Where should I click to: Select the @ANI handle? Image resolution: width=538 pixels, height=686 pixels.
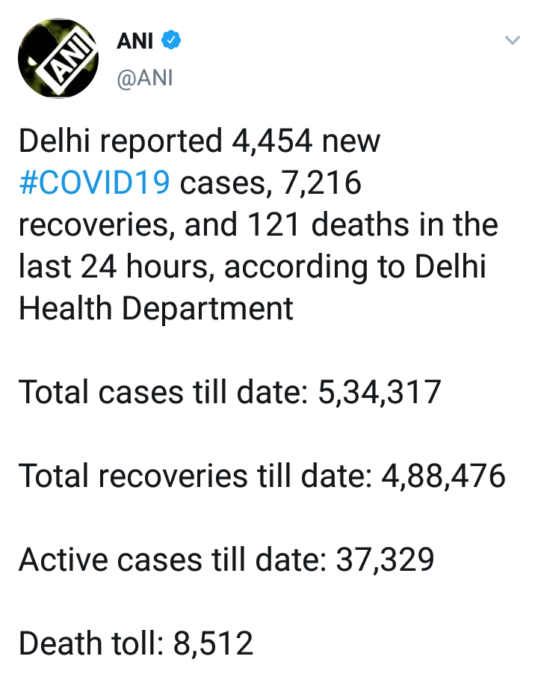point(144,78)
